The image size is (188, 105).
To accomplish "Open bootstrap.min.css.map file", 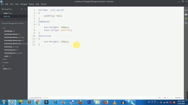I will click(x=13, y=53).
